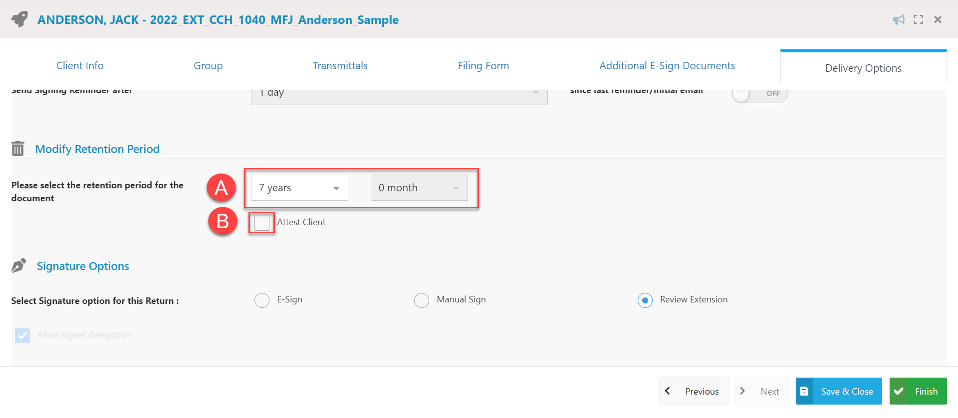
Task: Select the E-Sign radio option
Action: 262,300
